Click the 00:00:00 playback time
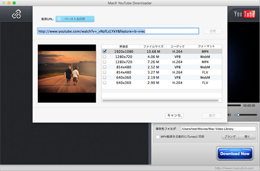 249,105
